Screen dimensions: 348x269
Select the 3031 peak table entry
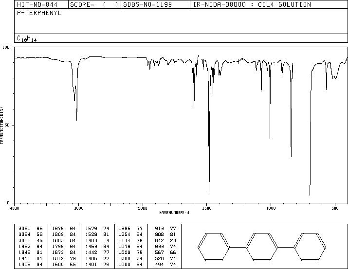(x=30, y=240)
